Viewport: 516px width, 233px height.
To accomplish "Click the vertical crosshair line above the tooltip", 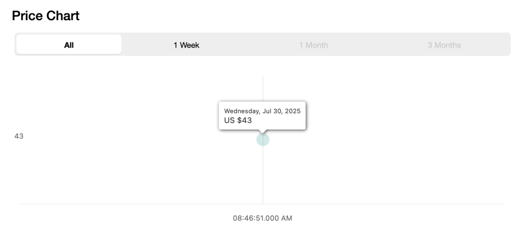I will (x=263, y=88).
